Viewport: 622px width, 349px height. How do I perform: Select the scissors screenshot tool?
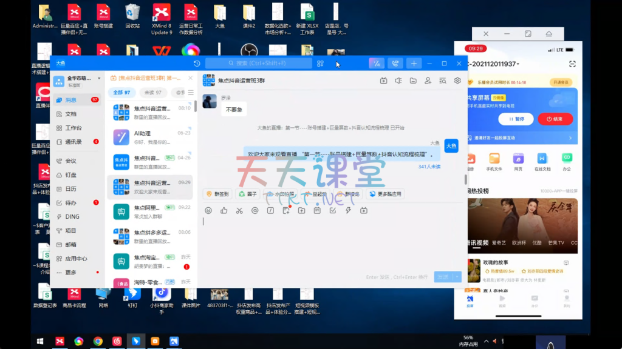click(x=239, y=210)
